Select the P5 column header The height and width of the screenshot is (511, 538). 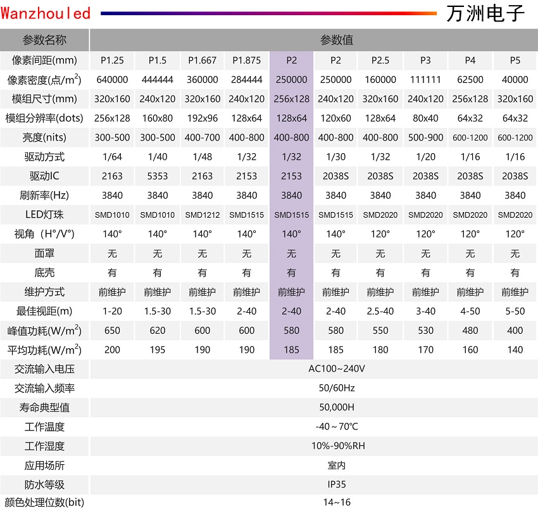(515, 60)
